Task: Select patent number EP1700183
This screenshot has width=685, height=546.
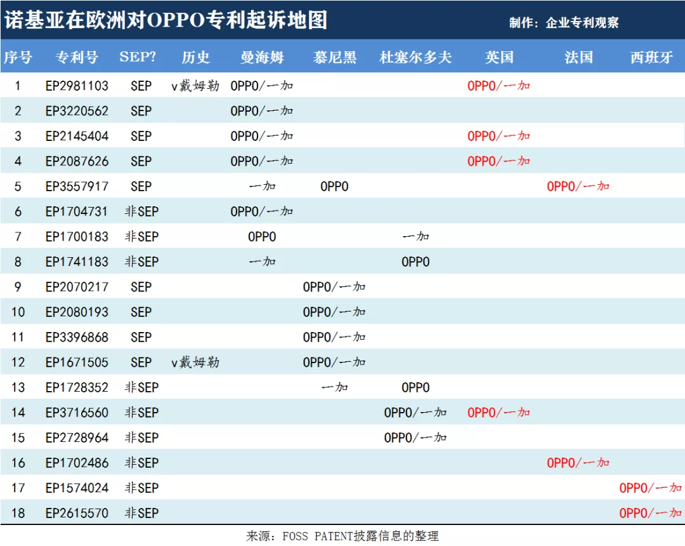Action: [77, 237]
